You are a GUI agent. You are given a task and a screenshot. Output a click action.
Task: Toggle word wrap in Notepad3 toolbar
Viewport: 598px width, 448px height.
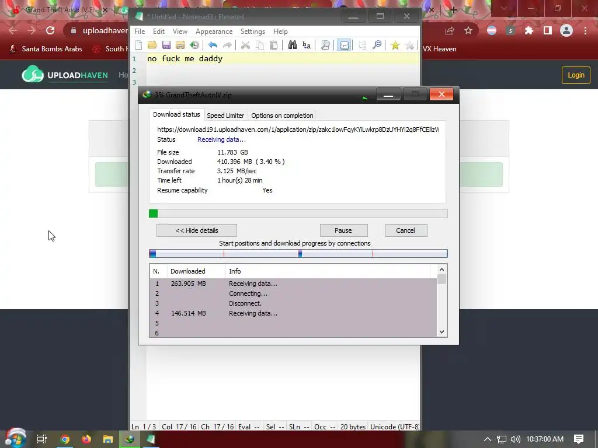click(344, 45)
